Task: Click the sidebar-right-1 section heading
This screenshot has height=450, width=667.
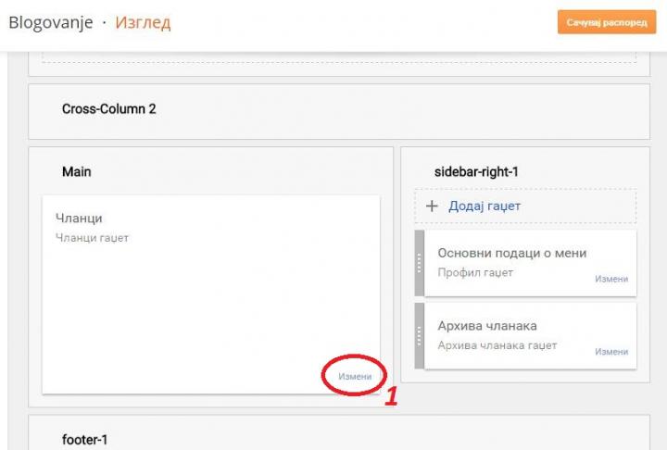Action: click(x=481, y=172)
